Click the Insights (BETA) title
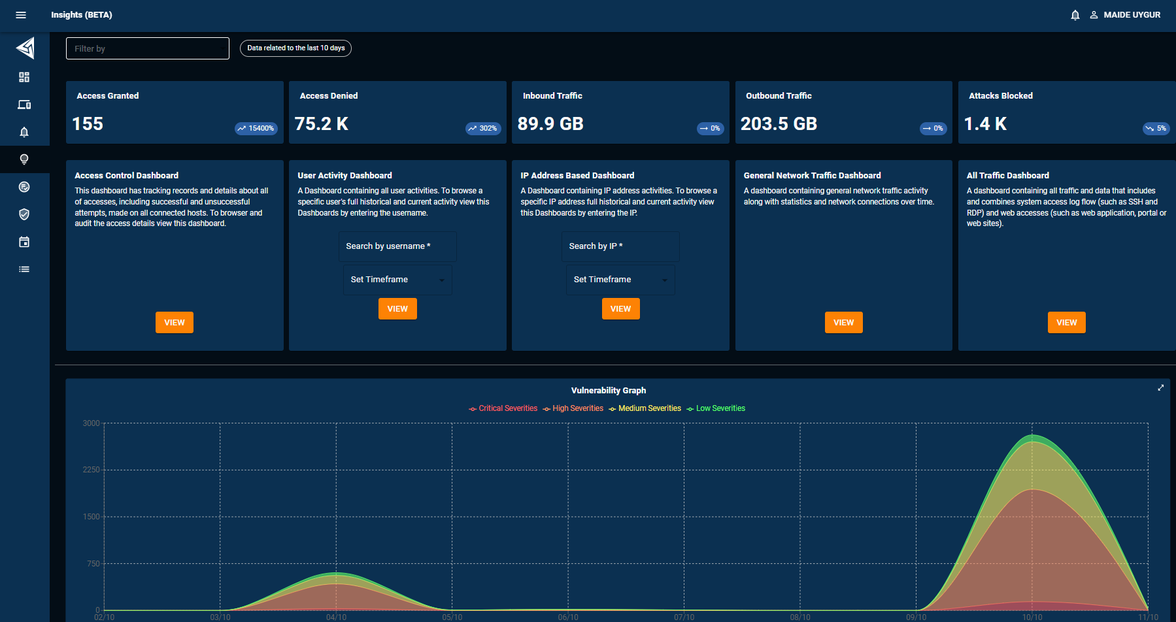1176x622 pixels. pos(82,15)
